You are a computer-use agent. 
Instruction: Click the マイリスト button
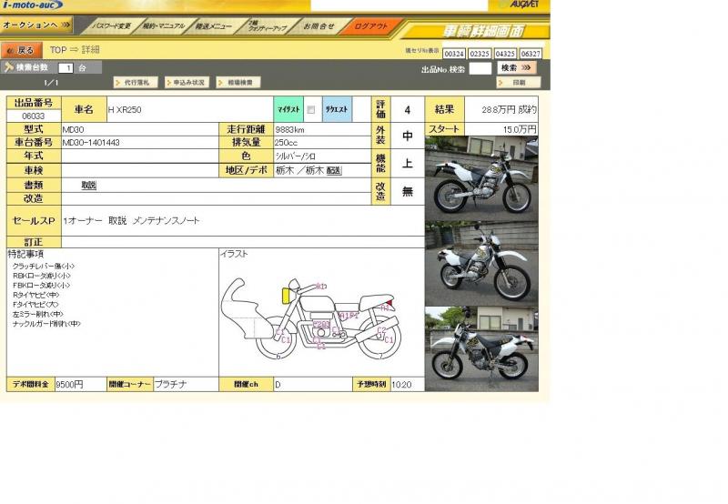coord(288,109)
